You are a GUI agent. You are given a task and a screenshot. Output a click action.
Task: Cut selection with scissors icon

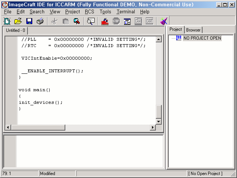pyautogui.click(x=55, y=21)
